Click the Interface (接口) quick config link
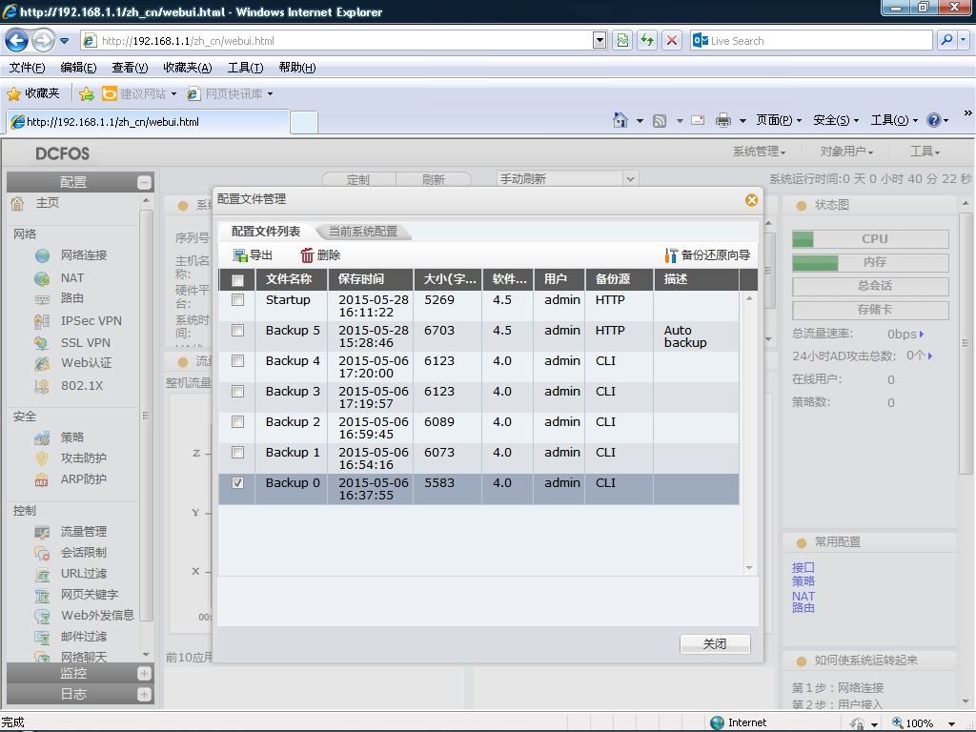 click(x=803, y=567)
